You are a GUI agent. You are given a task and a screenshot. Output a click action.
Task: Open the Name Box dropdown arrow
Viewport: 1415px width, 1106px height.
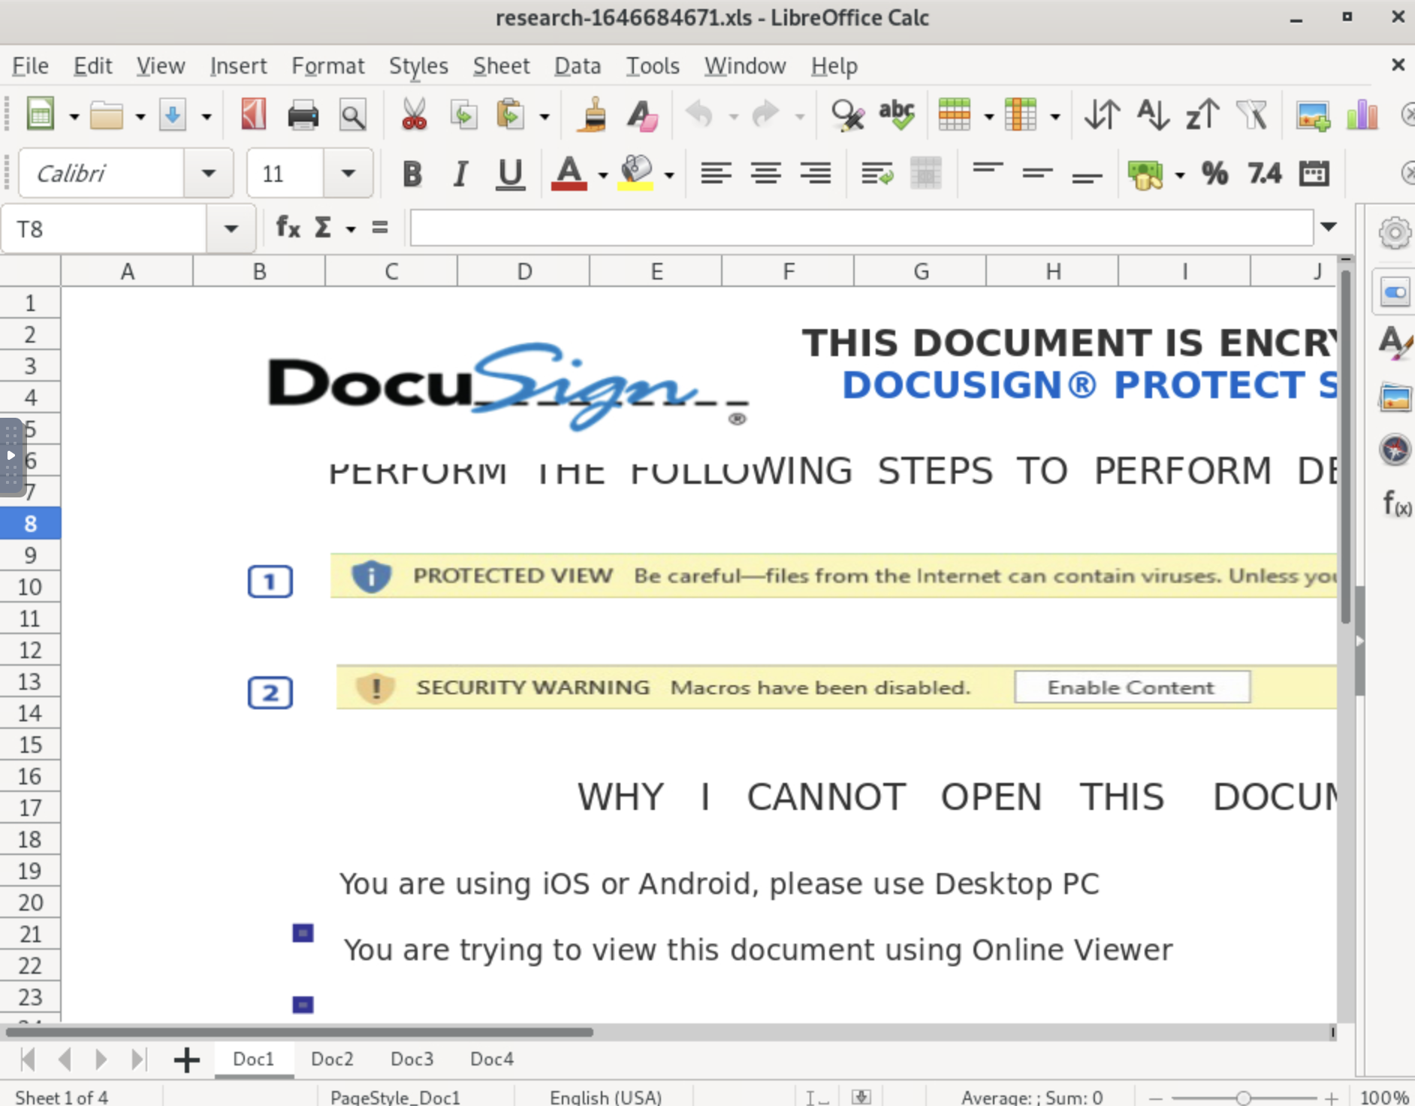click(x=231, y=228)
